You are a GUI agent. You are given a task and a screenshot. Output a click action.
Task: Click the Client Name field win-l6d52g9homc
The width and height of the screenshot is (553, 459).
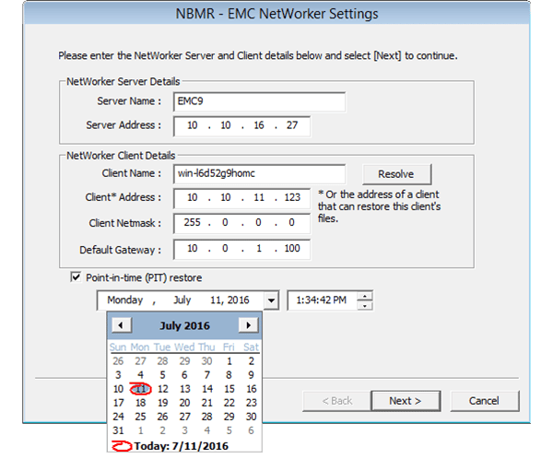(259, 174)
